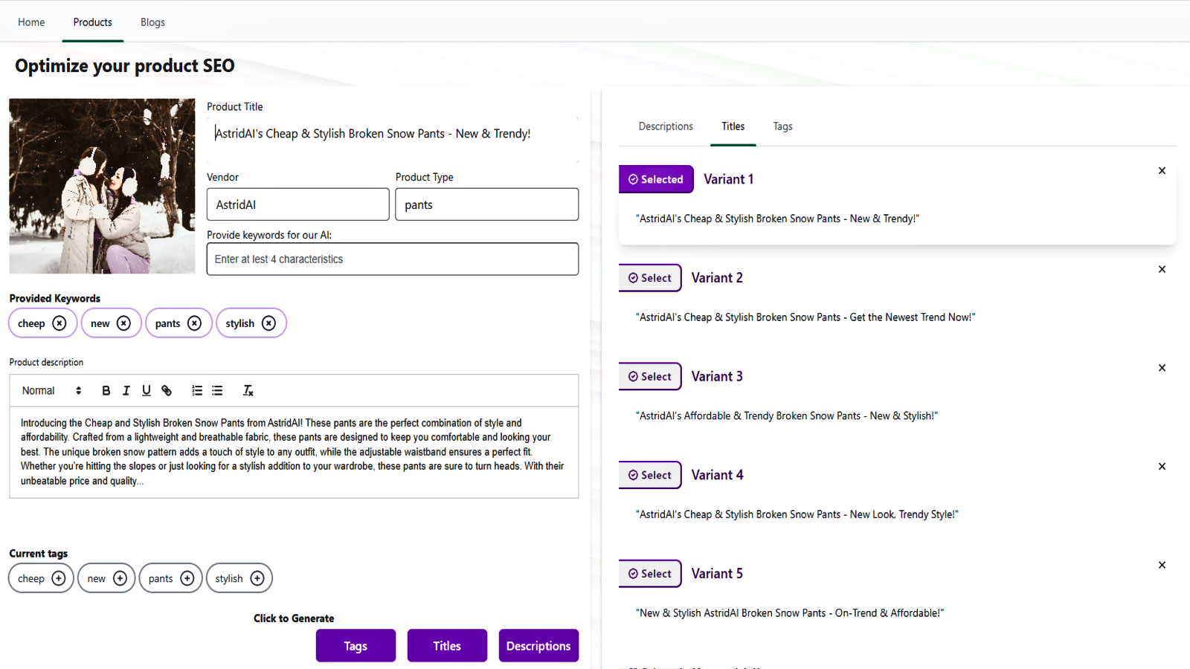Dismiss Variant 1 title card

click(1162, 171)
